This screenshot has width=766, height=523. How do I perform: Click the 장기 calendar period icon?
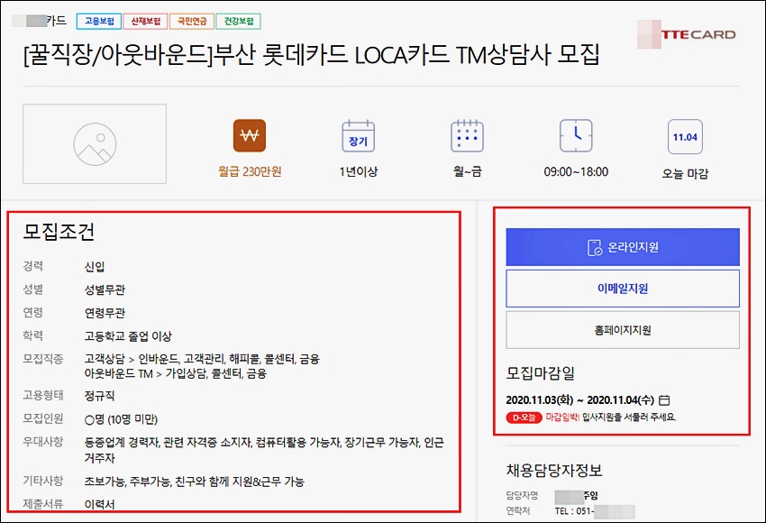(x=358, y=136)
